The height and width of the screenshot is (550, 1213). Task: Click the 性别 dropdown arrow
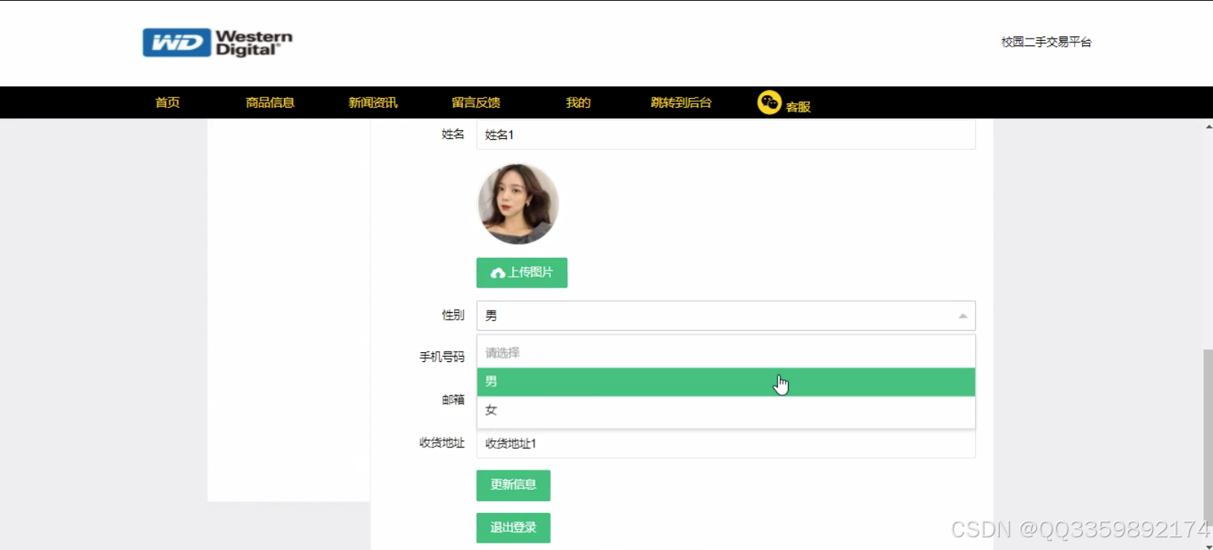963,316
